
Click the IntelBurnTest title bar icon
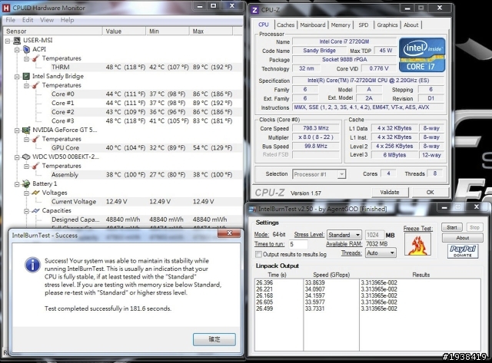pyautogui.click(x=253, y=209)
